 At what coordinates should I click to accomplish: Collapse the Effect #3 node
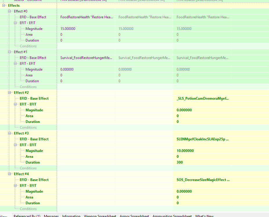click(x=9, y=133)
